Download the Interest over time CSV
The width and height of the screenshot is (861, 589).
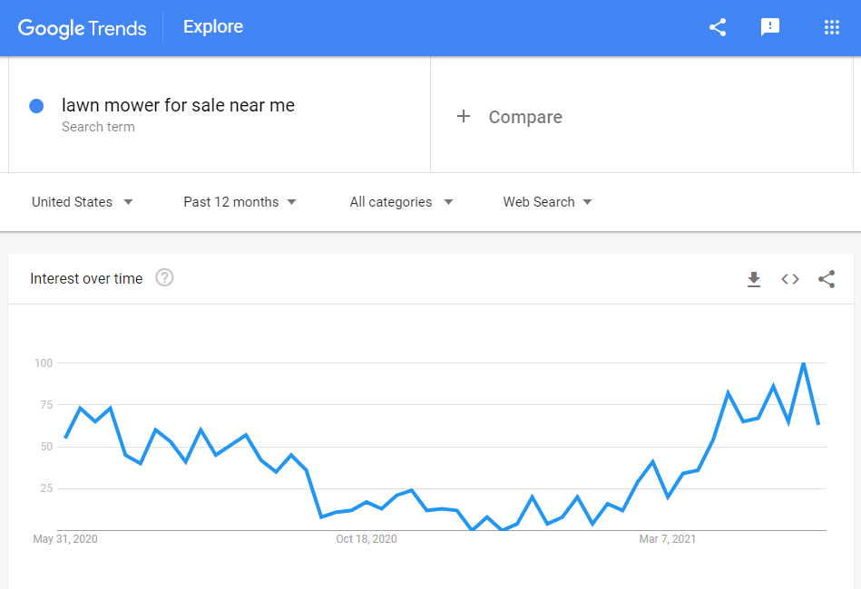point(754,279)
